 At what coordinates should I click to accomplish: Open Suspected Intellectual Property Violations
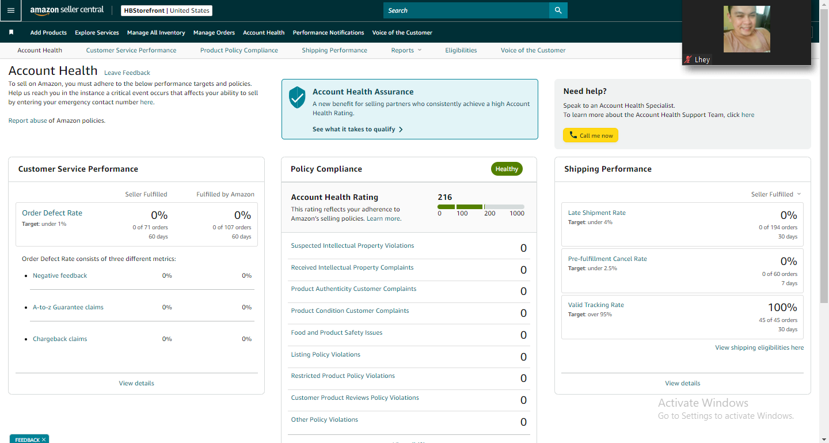click(352, 245)
